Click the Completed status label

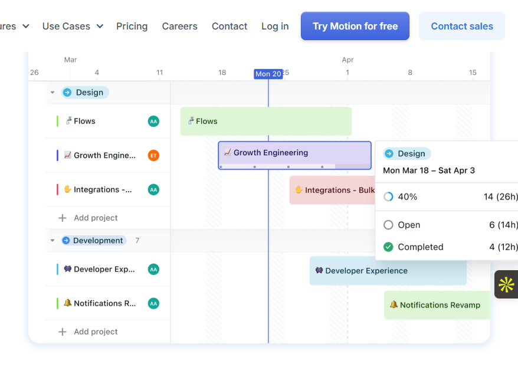click(x=421, y=247)
